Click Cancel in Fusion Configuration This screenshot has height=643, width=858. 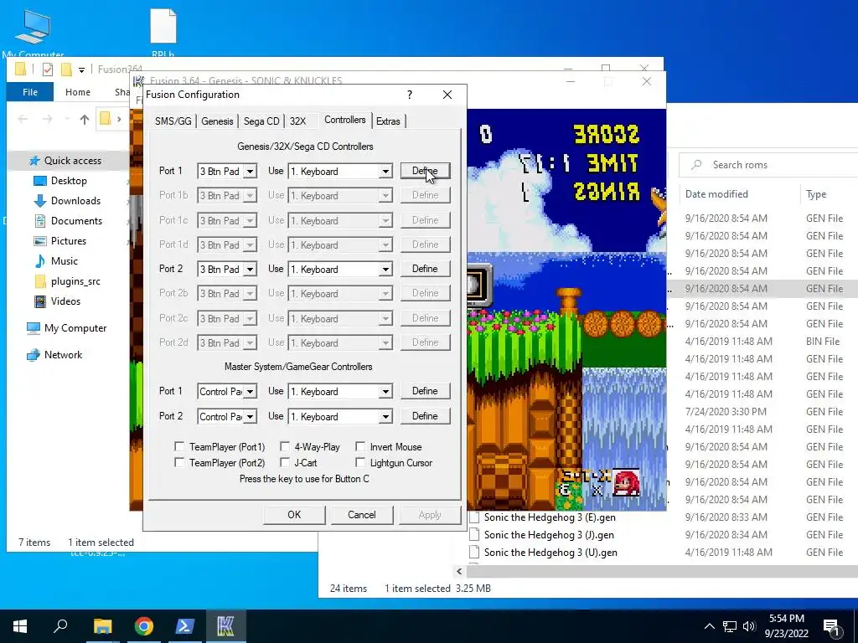[x=362, y=515]
